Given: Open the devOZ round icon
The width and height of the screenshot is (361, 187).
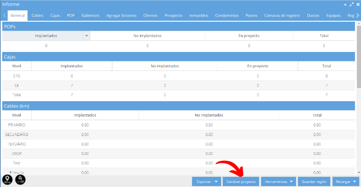Looking at the screenshot, I should 20,180.
